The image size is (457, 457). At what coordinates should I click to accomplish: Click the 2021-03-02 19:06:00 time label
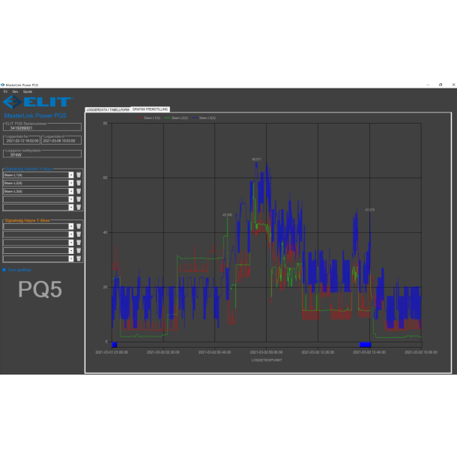[421, 352]
